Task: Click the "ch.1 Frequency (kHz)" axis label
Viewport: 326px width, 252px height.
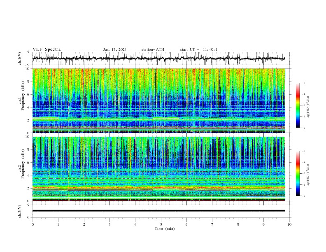Action: point(21,100)
